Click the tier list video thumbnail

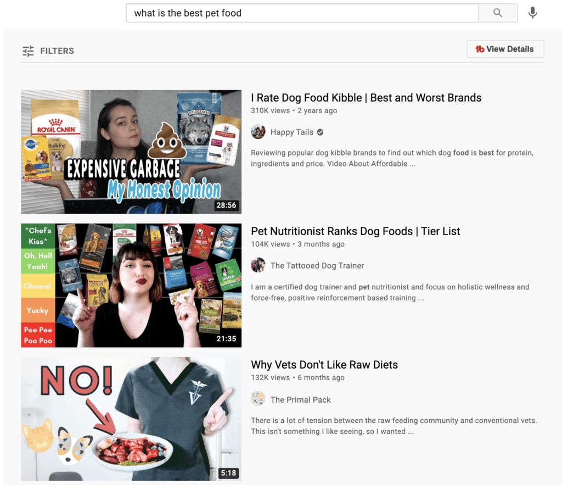(x=131, y=285)
